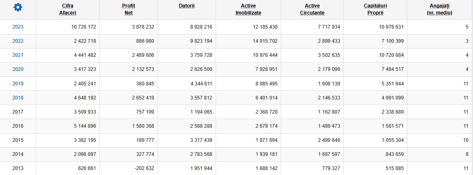
Task: Click the Active Imobilizate column header
Action: (x=248, y=10)
